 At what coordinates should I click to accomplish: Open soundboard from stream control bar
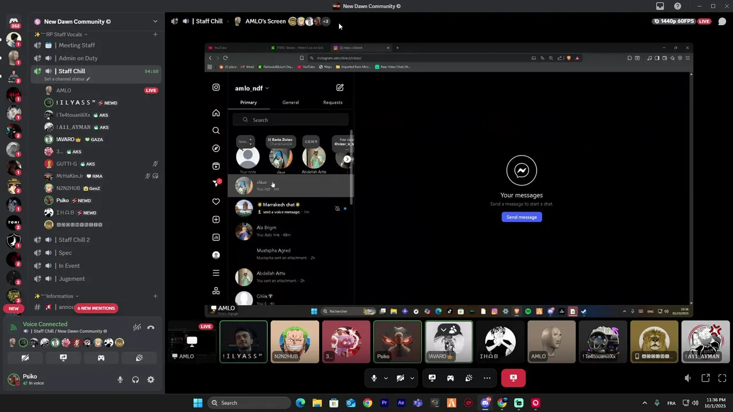469,378
